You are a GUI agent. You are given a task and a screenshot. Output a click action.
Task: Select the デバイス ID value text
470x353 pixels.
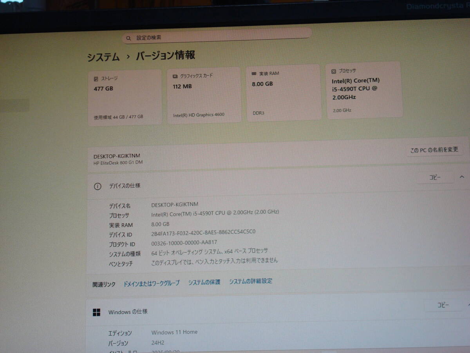pyautogui.click(x=203, y=232)
